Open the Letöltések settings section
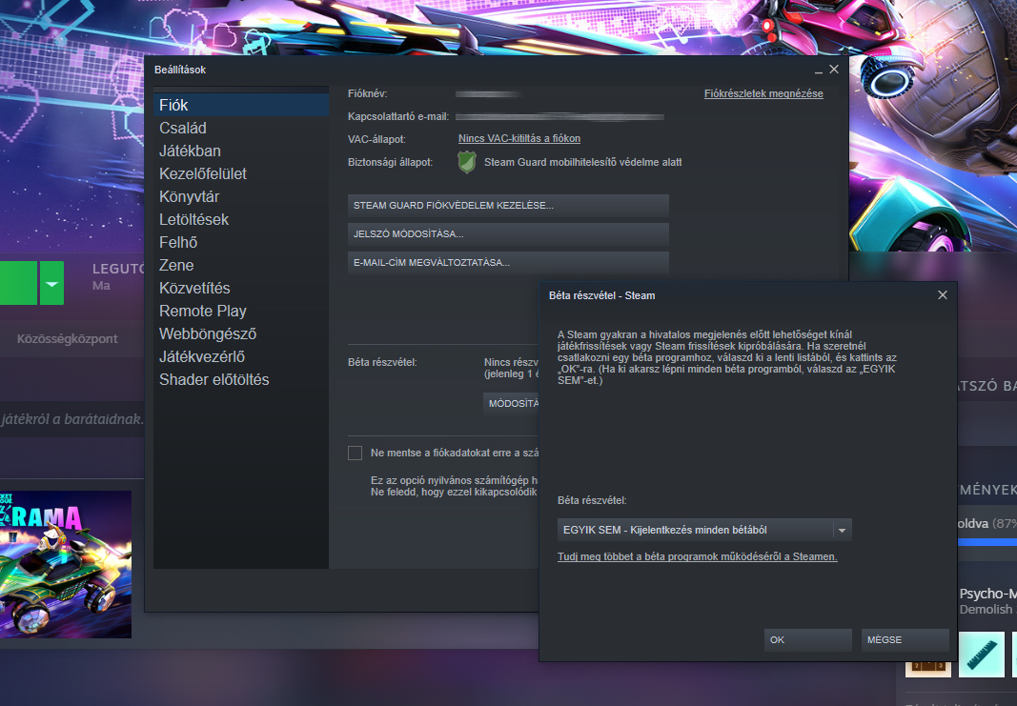The height and width of the screenshot is (706, 1017). 193,219
